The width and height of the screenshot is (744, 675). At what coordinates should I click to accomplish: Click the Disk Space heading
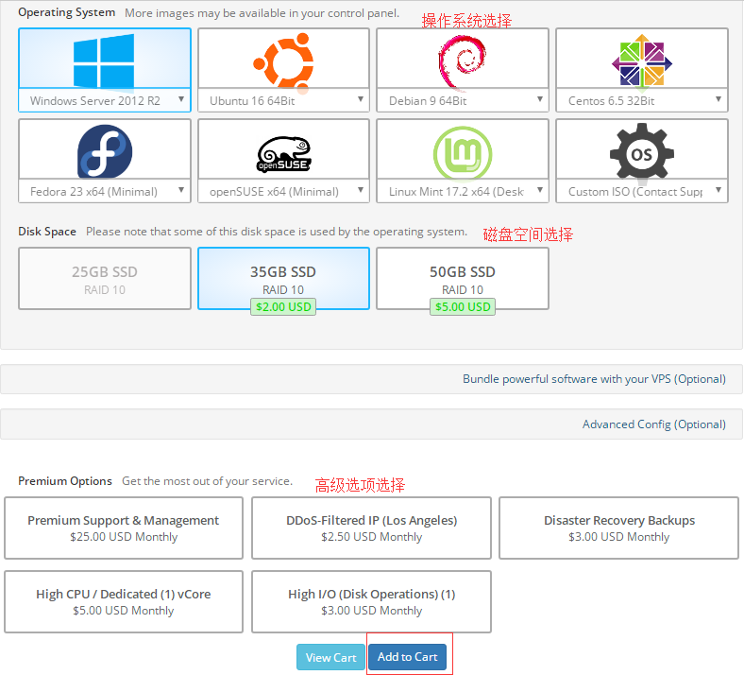click(47, 232)
